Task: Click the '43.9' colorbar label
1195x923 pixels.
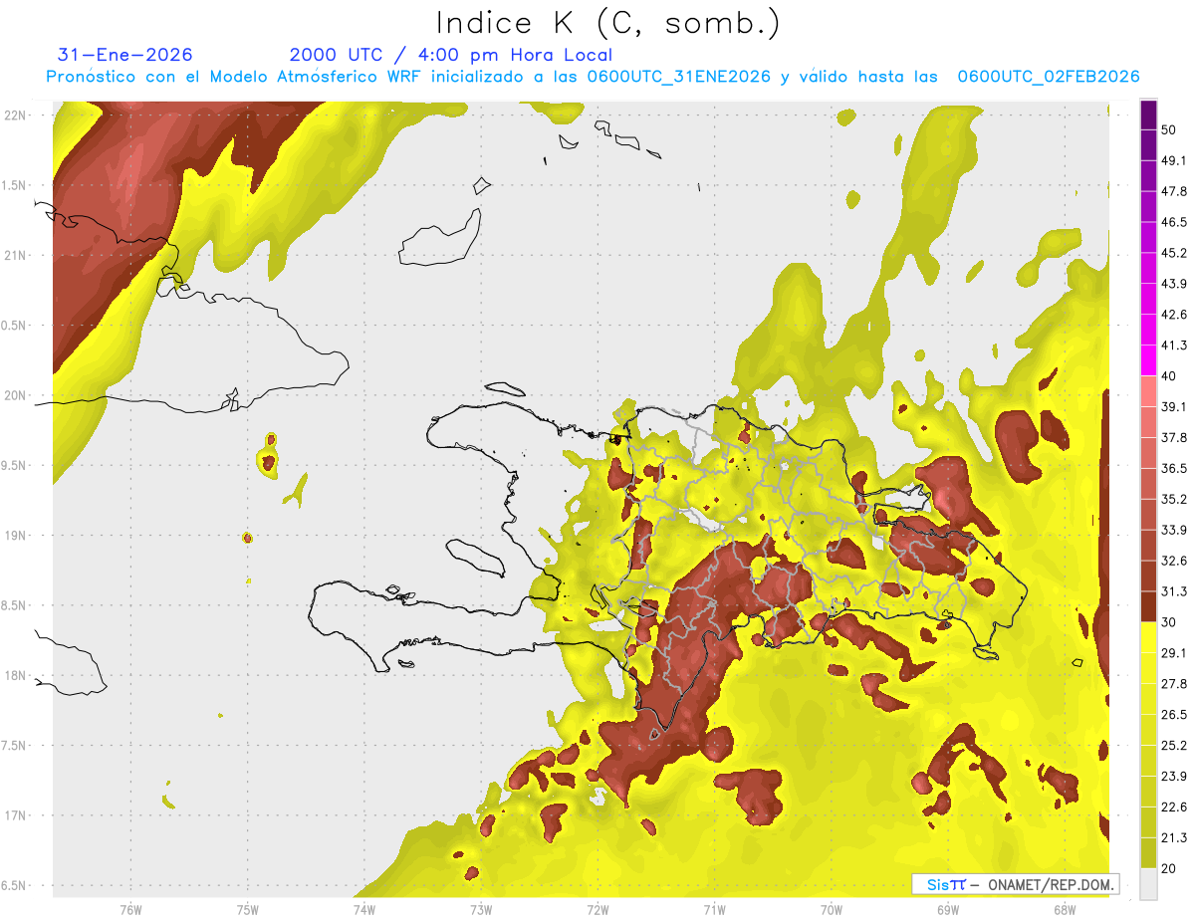Action: click(x=1174, y=284)
